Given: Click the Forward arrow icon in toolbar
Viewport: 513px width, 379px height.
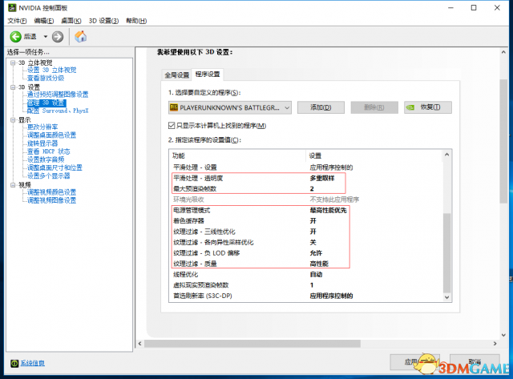Looking at the screenshot, I should click(59, 36).
